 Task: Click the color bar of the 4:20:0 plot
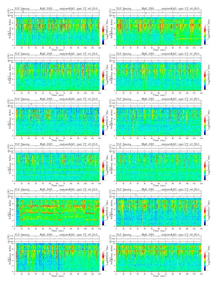click(103, 215)
